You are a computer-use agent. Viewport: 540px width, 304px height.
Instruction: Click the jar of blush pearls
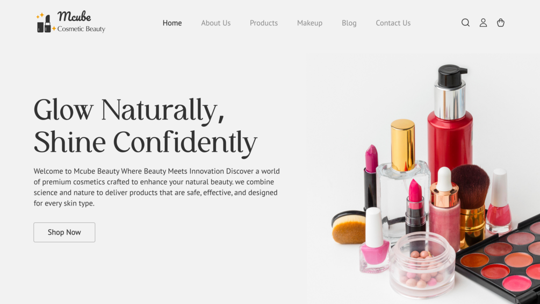[x=422, y=265]
